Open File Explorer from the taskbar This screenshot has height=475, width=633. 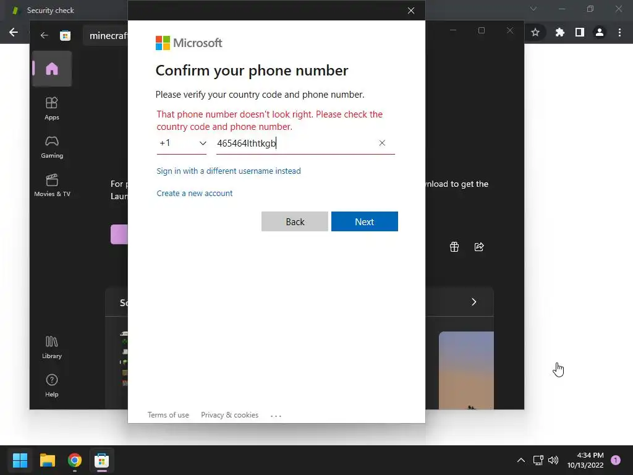pos(47,460)
